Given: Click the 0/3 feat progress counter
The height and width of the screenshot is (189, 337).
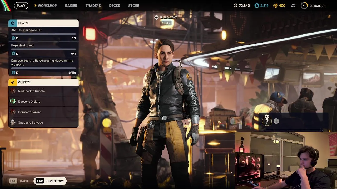Looking at the screenshot, I should coord(73,54).
